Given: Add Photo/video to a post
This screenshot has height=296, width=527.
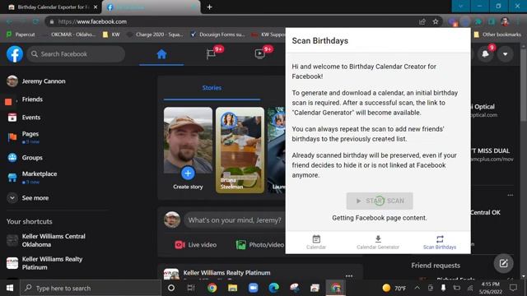Looking at the screenshot, I should (x=260, y=245).
